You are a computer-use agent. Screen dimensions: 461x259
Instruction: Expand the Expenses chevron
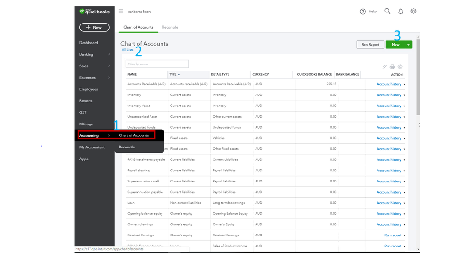pyautogui.click(x=109, y=77)
